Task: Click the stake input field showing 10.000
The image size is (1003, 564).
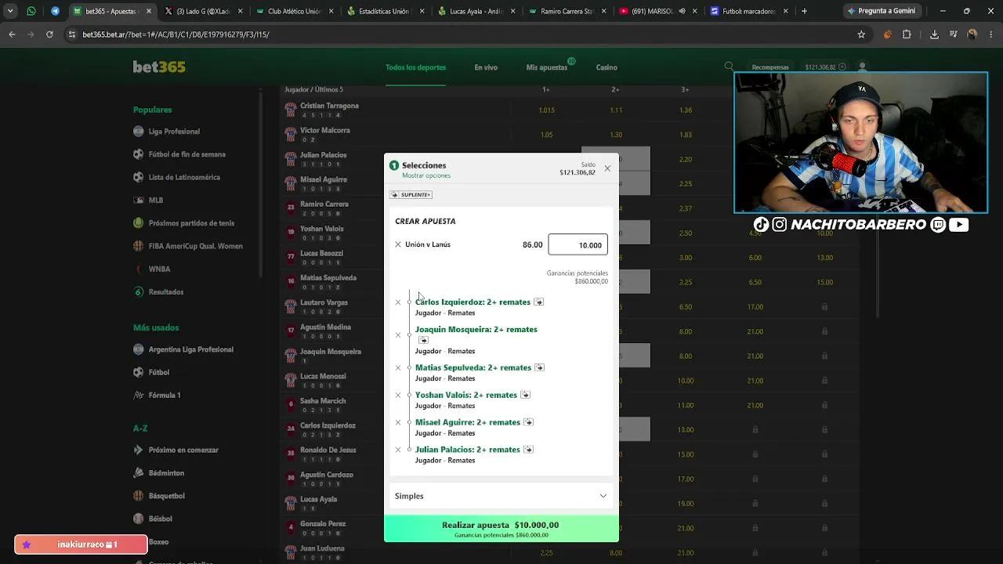Action: pos(578,244)
